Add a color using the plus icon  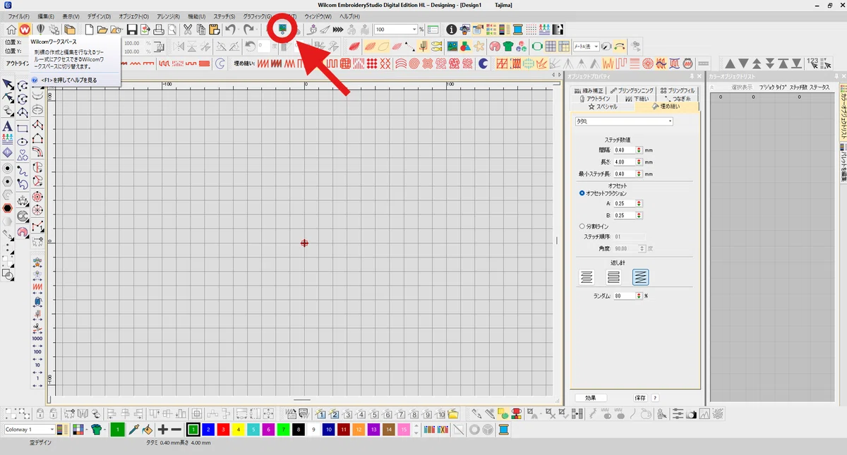click(162, 429)
